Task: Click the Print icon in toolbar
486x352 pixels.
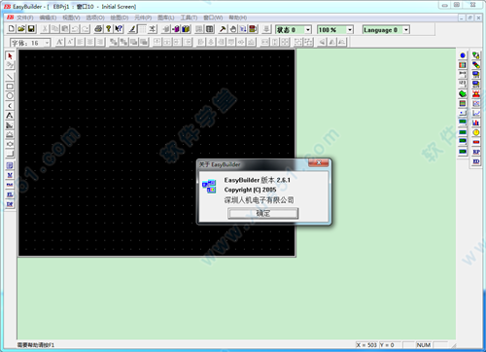Action: point(98,29)
